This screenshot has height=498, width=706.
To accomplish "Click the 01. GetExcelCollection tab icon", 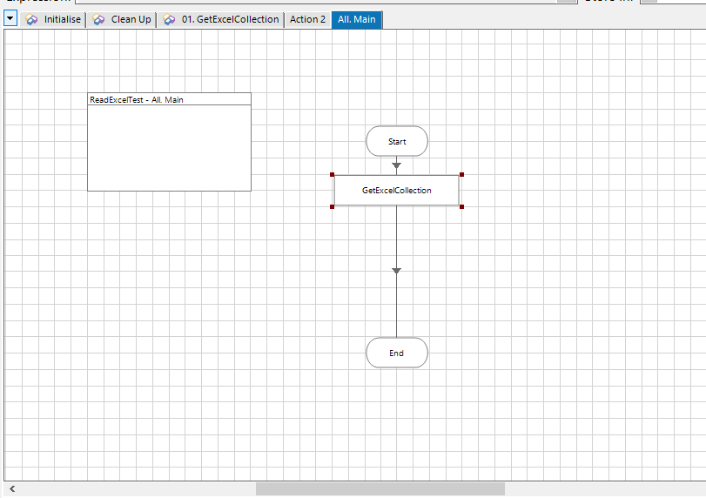I will click(x=169, y=19).
